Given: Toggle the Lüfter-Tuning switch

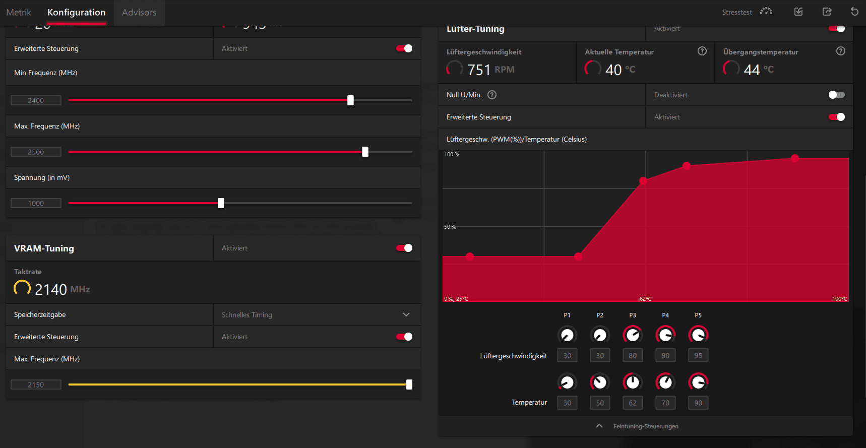Looking at the screenshot, I should tap(837, 28).
